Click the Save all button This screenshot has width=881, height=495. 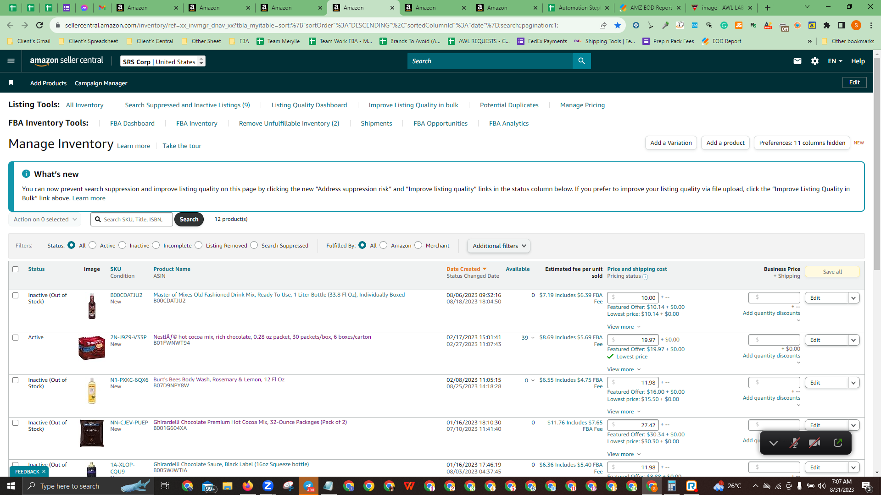click(x=832, y=272)
